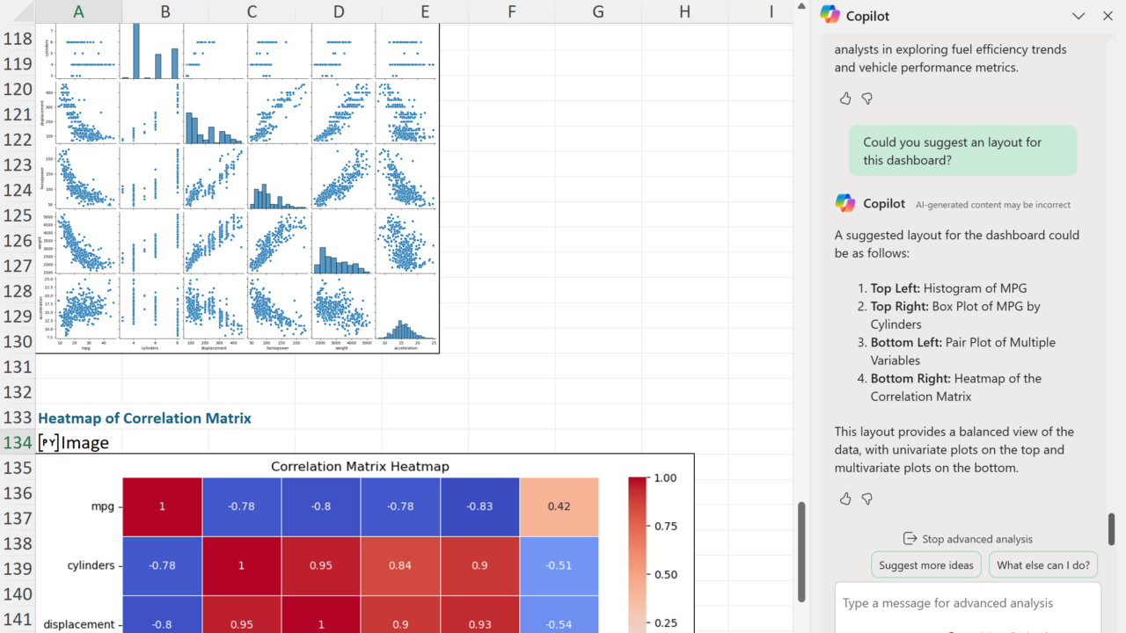
Task: Select row 133 header
Action: pyautogui.click(x=18, y=418)
